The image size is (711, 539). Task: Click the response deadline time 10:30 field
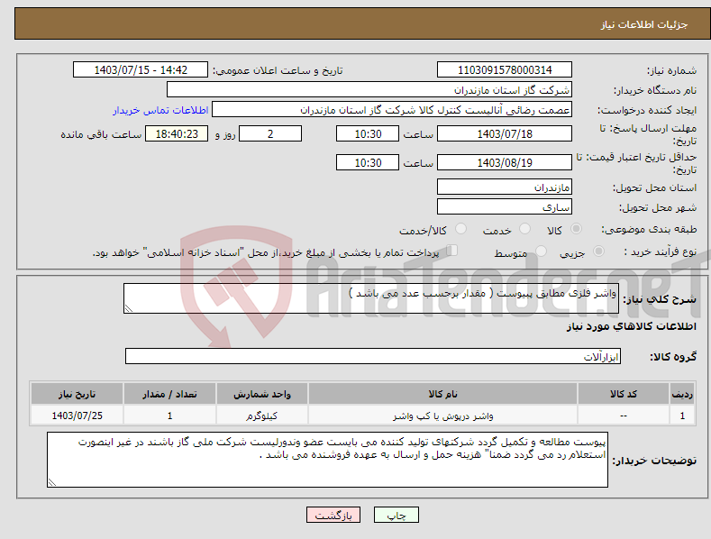click(x=368, y=133)
